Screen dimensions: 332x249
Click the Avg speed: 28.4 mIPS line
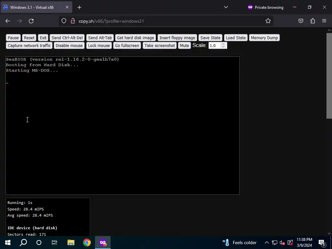[x=30, y=215]
